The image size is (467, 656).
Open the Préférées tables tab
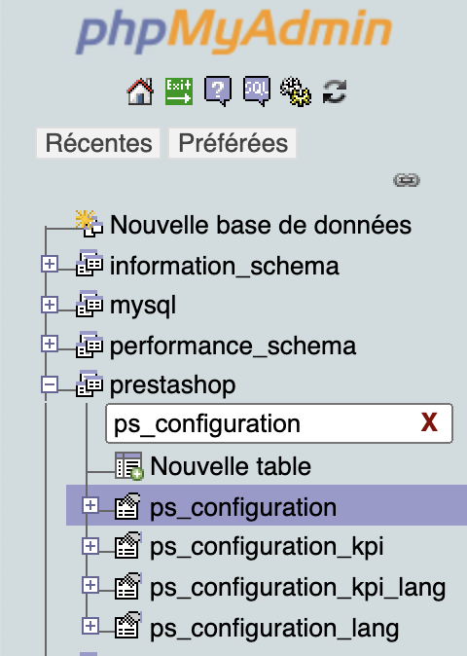[233, 143]
